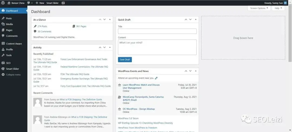Click the SEO Yoast icon in sidebar
Viewport: 292px width, 132px height.
pos(3,63)
